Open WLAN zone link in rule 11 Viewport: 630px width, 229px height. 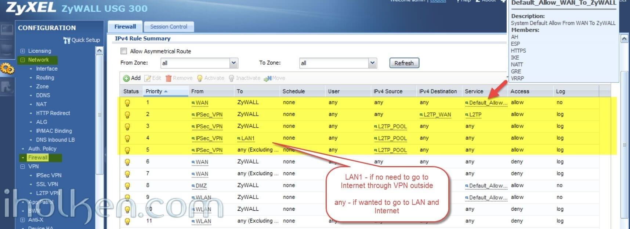(203, 221)
